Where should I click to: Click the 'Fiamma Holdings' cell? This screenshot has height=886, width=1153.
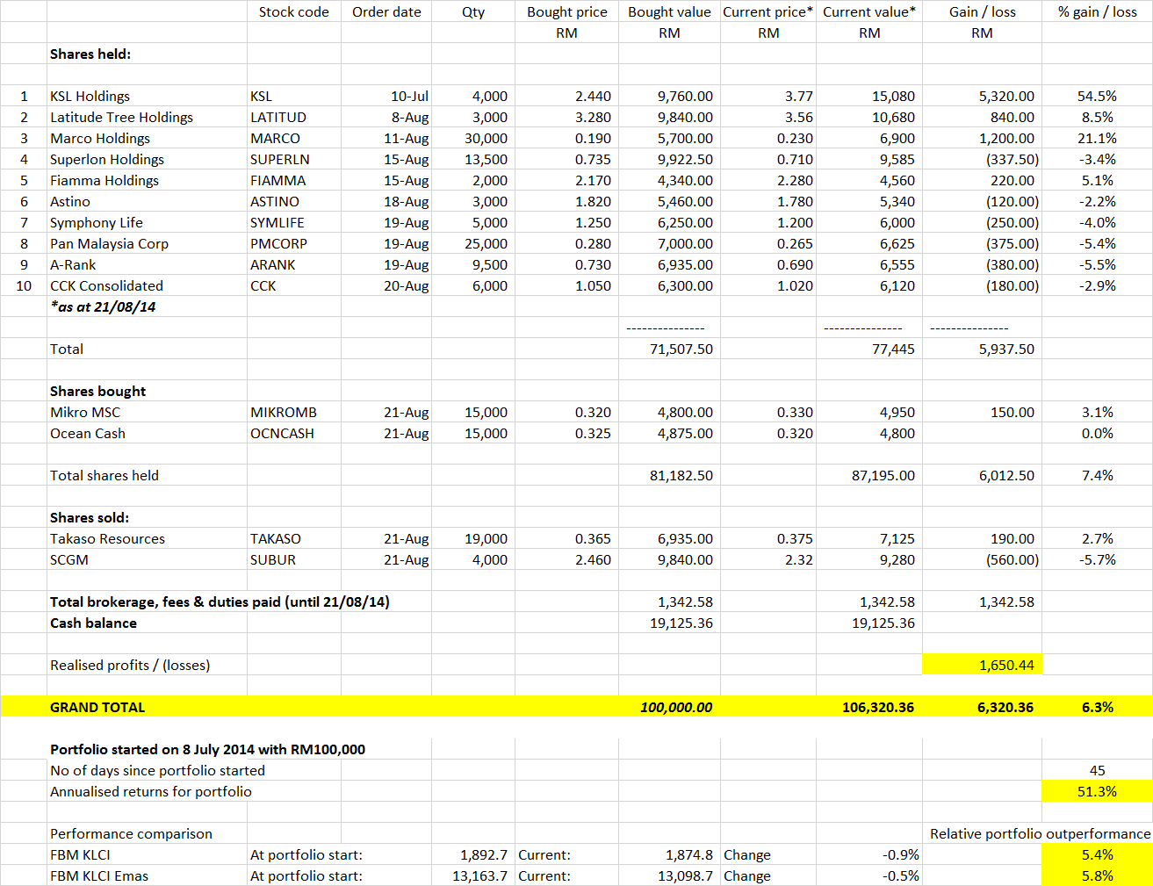(x=147, y=180)
